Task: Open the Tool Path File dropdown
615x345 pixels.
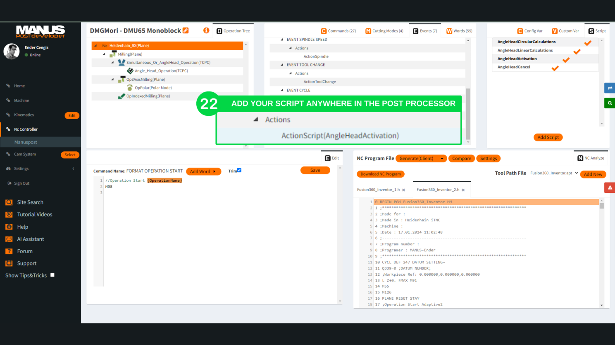Action: pyautogui.click(x=576, y=173)
